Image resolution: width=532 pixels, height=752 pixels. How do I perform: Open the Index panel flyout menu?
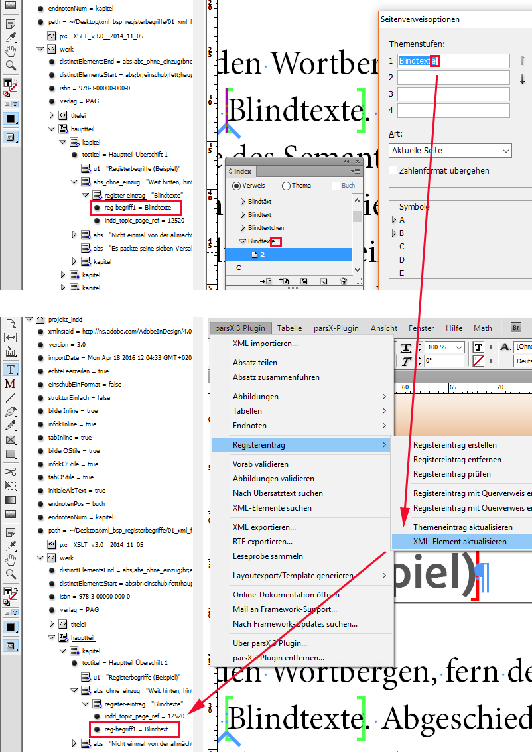pyautogui.click(x=358, y=171)
